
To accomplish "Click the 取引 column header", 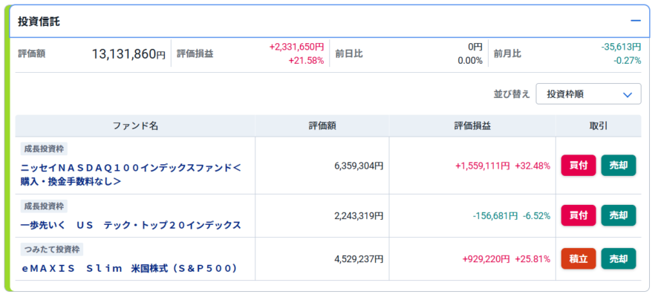I will pyautogui.click(x=599, y=126).
